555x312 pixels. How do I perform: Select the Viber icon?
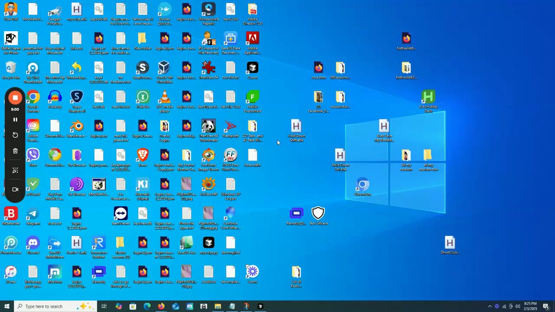[33, 158]
